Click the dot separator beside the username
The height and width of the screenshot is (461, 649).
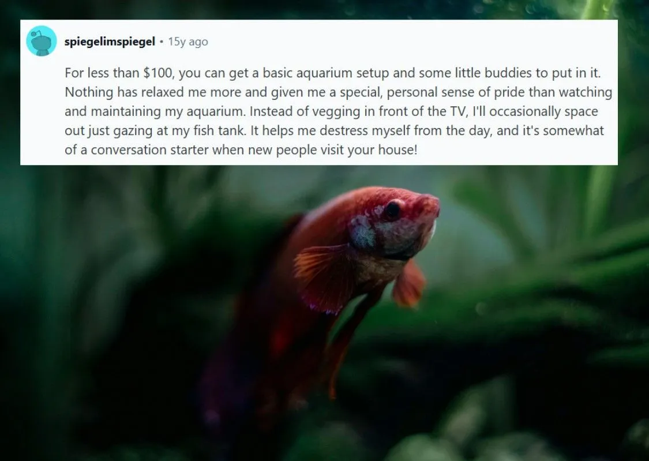pos(162,42)
